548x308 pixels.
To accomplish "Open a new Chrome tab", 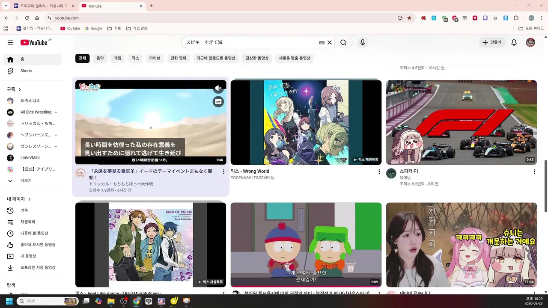I will tap(151, 6).
